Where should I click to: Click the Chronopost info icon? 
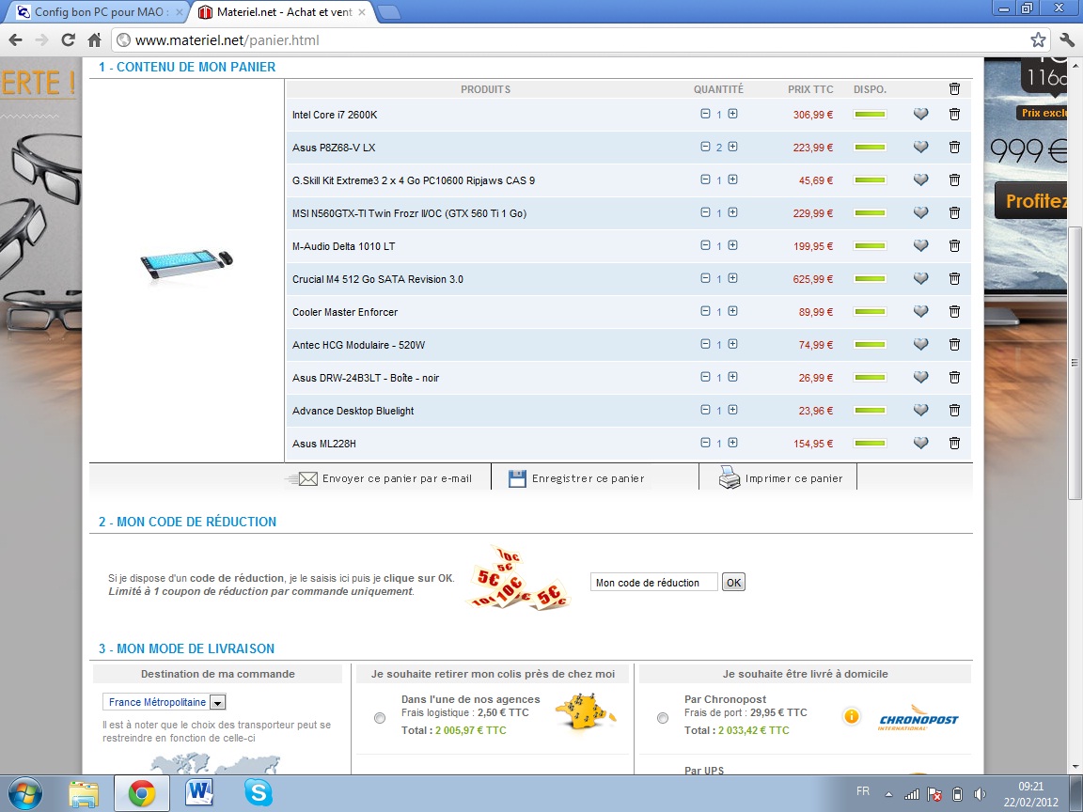tap(851, 716)
